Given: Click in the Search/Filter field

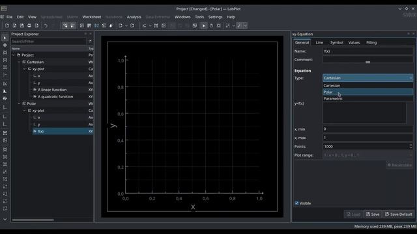Looking at the screenshot, I should (48, 42).
